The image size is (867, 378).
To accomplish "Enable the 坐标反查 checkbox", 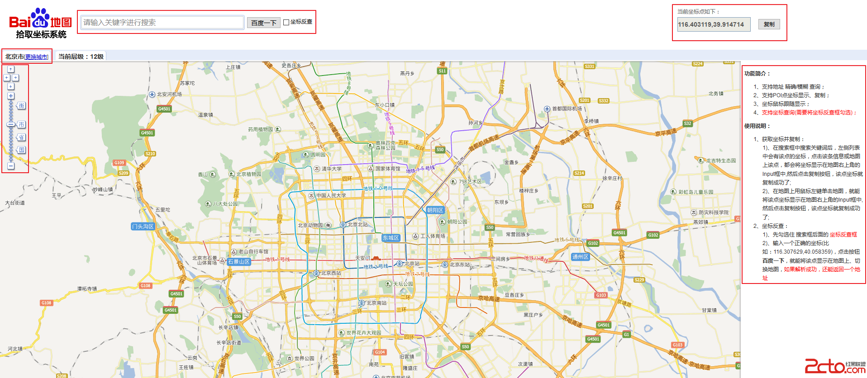I will point(286,22).
